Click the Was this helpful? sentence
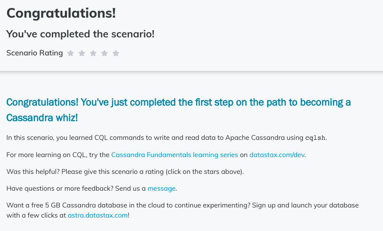The width and height of the screenshot is (383, 231). (x=125, y=172)
